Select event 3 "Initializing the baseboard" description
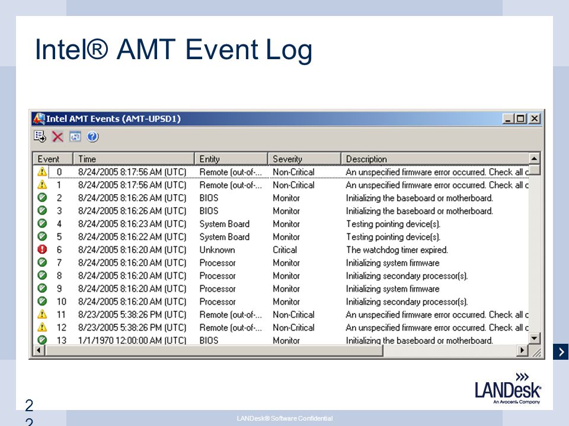The image size is (569, 426). click(420, 211)
